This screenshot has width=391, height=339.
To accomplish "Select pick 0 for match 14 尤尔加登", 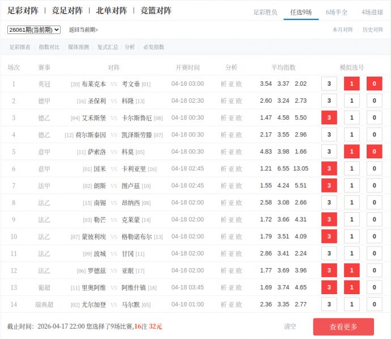I will tap(374, 304).
